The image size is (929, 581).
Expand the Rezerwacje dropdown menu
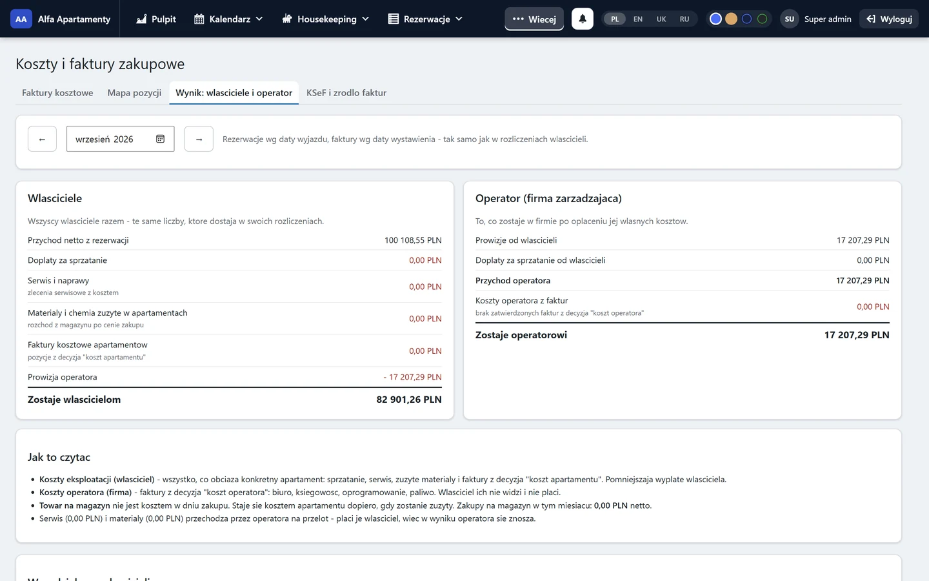pos(426,19)
